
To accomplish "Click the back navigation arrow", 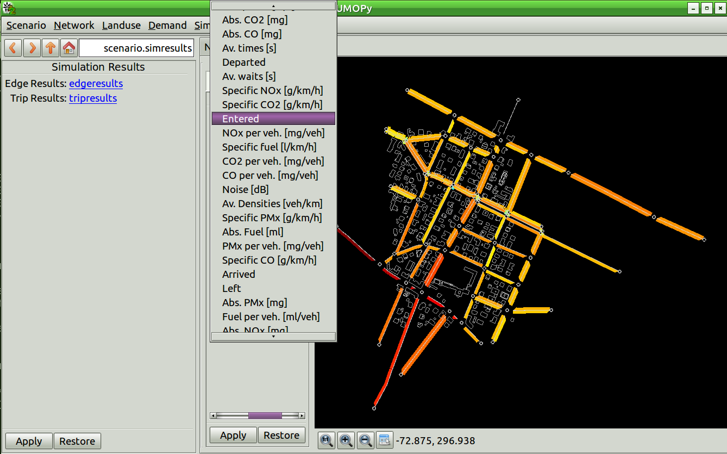I will 13,48.
